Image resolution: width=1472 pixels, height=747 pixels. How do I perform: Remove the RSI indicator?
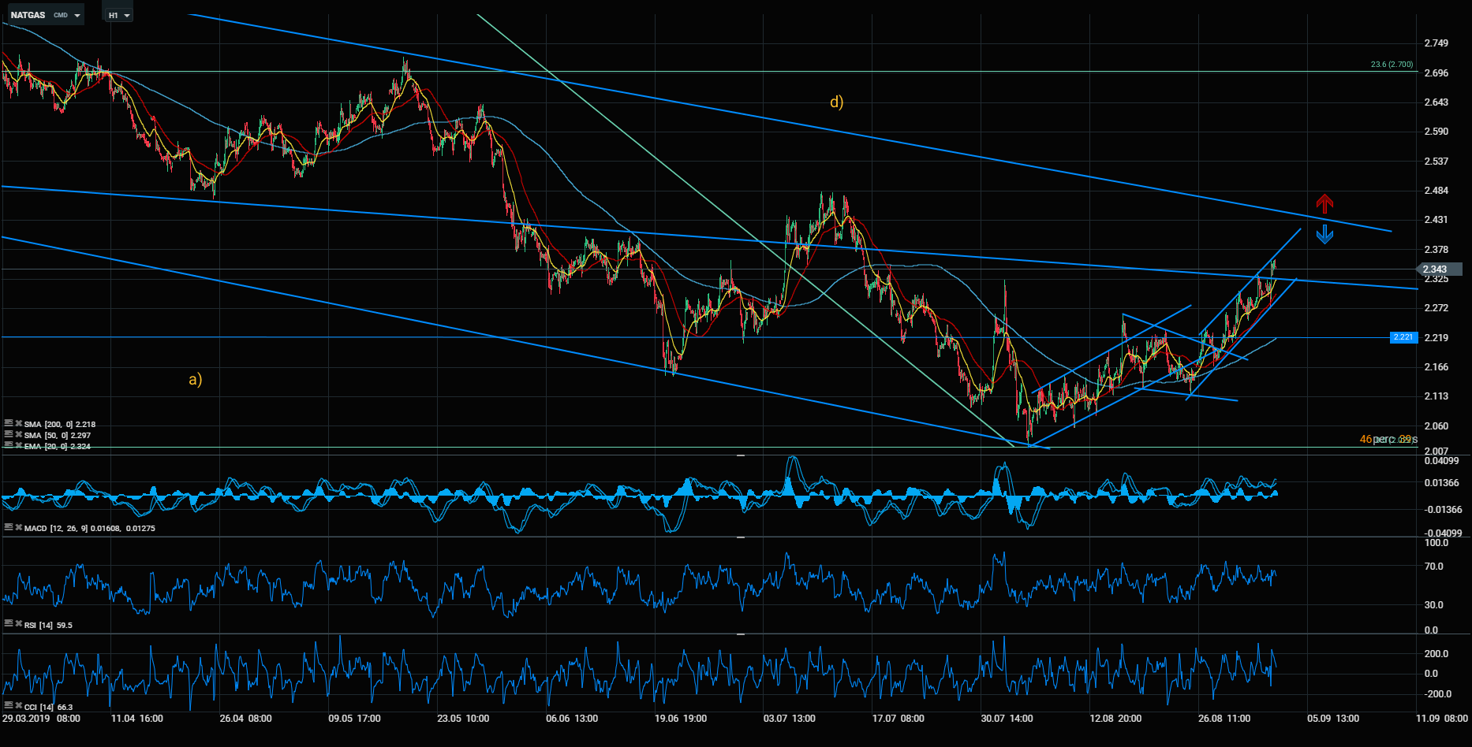tap(17, 624)
